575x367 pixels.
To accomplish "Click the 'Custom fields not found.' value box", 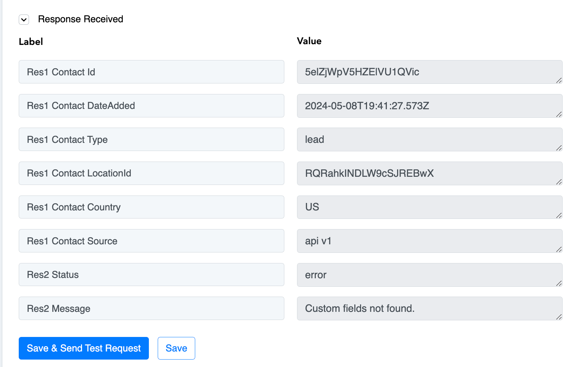I will pyautogui.click(x=430, y=308).
